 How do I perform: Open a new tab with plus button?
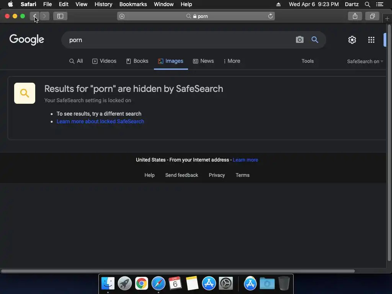pyautogui.click(x=387, y=18)
